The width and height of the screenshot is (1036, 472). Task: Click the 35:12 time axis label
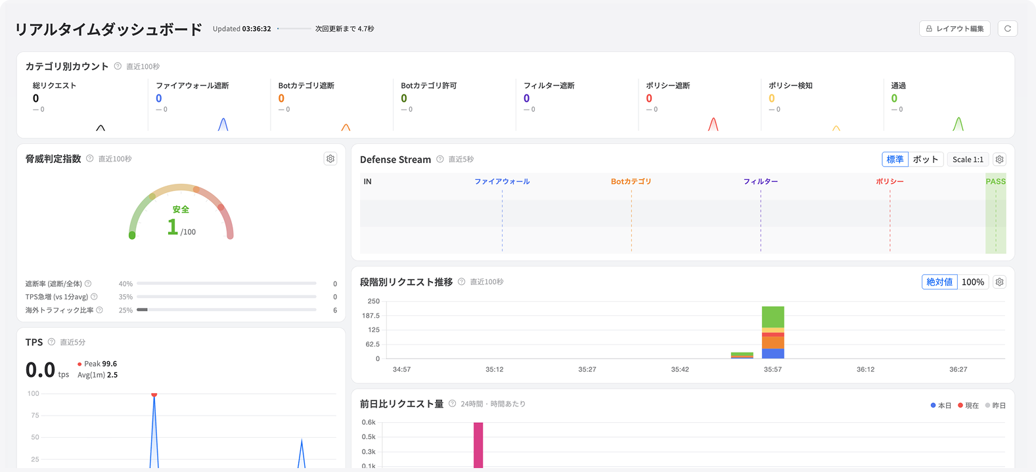tap(495, 370)
